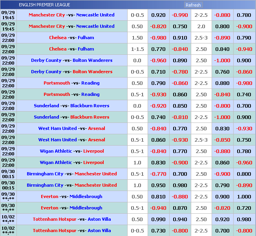Choose the -0.900 away odds for Liverpool
Image resolution: width=256 pixels, height=236 pixels.
[180, 162]
